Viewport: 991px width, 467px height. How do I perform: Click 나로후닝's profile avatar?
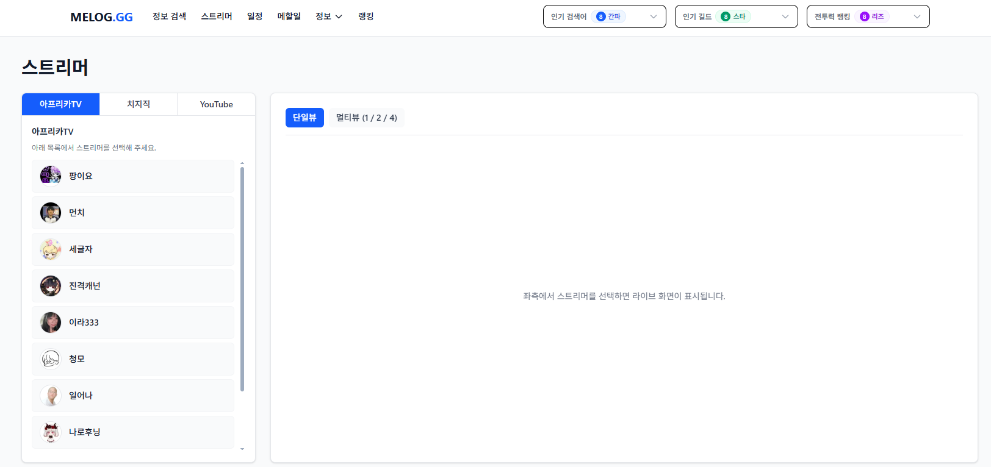pos(51,432)
